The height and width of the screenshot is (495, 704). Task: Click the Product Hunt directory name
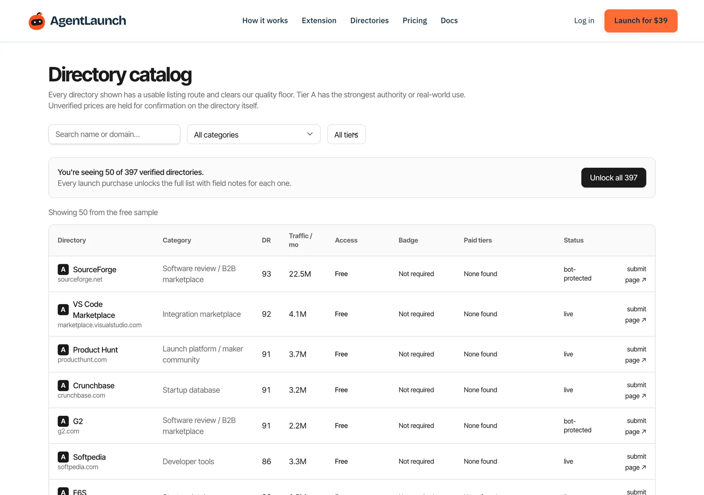95,350
